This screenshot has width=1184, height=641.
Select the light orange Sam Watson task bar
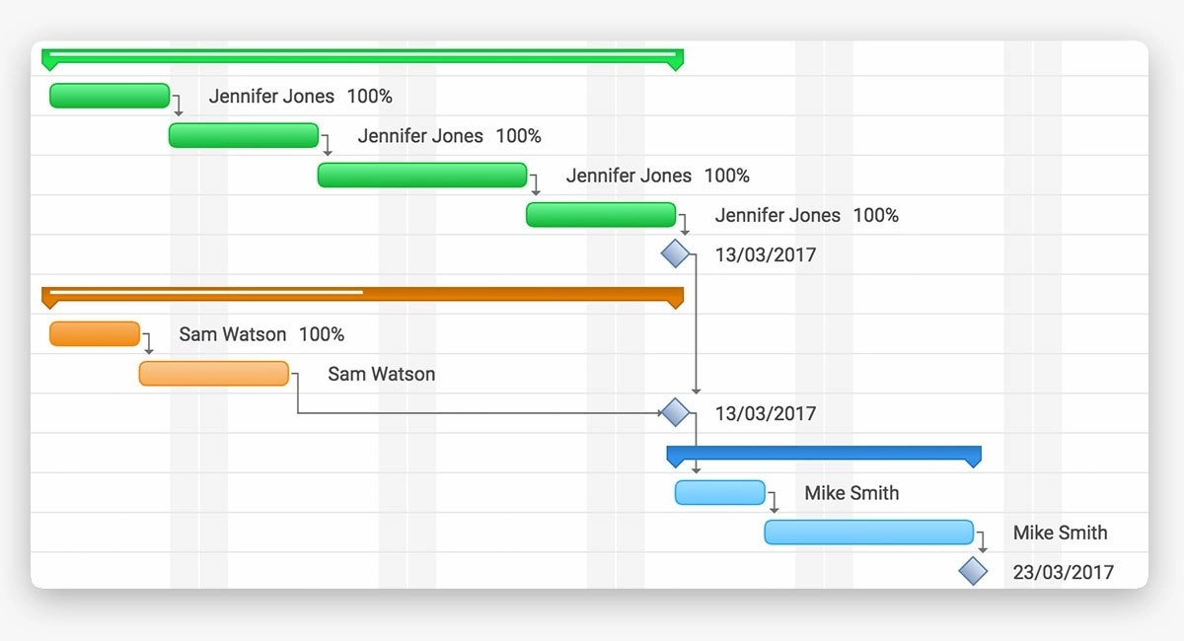(214, 374)
